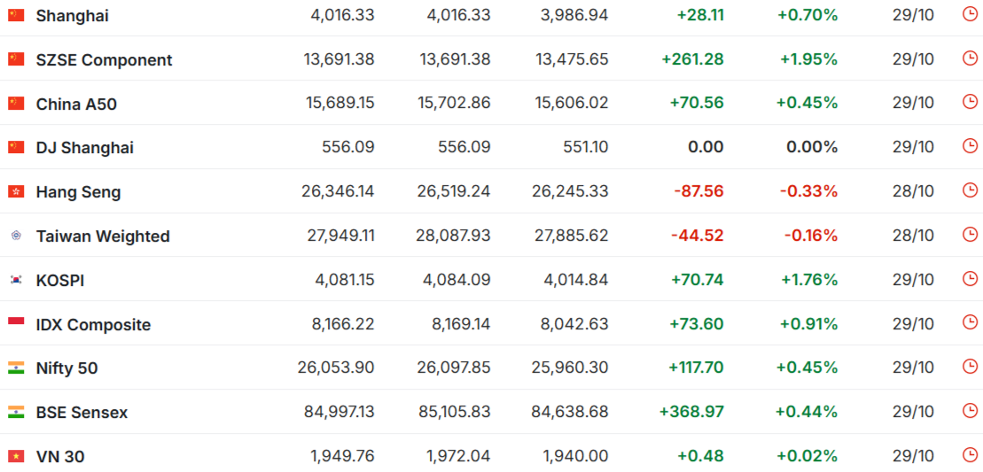Go to the Hang Seng index page

point(78,192)
